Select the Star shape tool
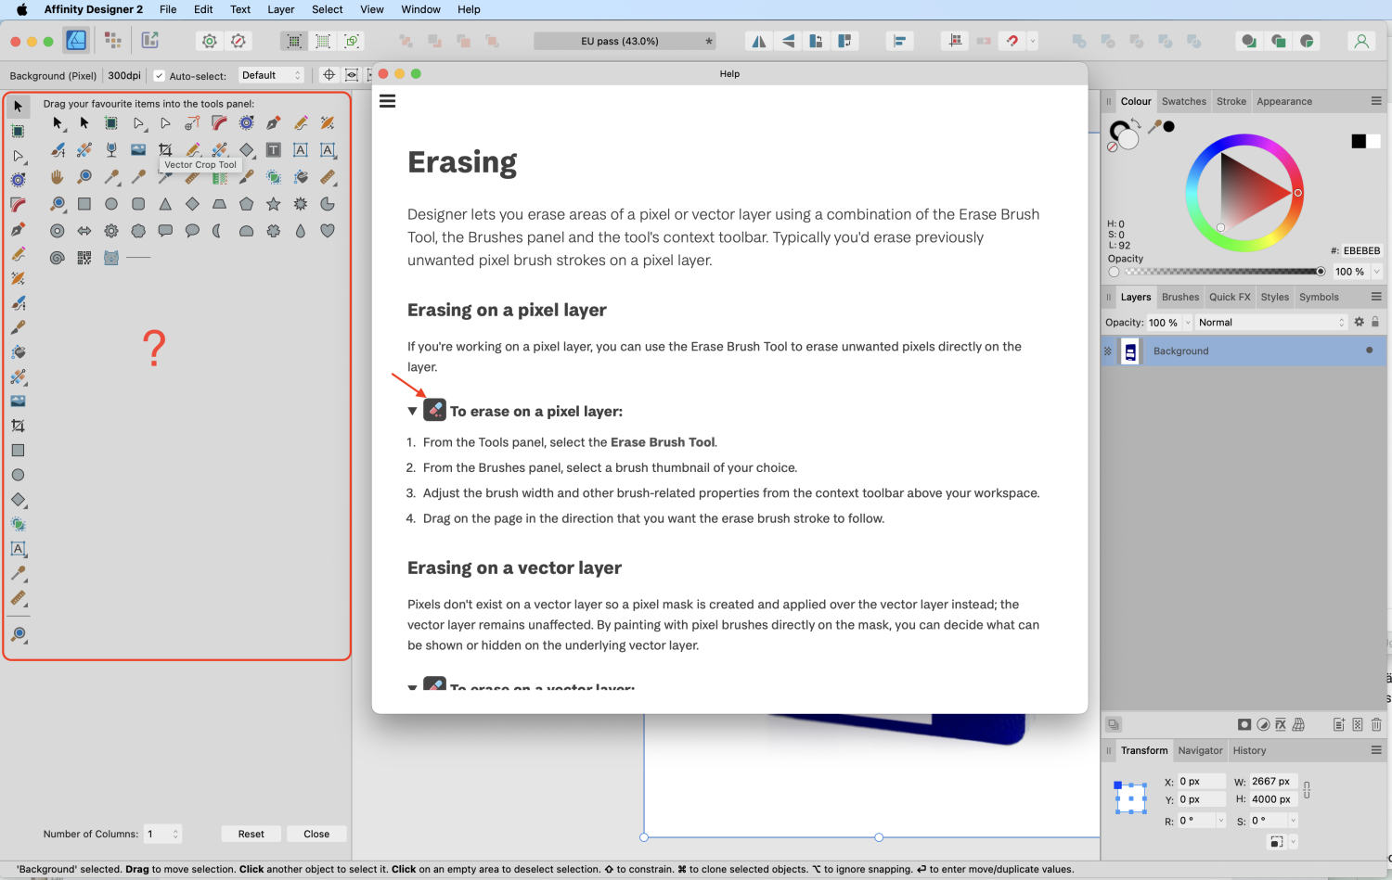 tap(275, 204)
